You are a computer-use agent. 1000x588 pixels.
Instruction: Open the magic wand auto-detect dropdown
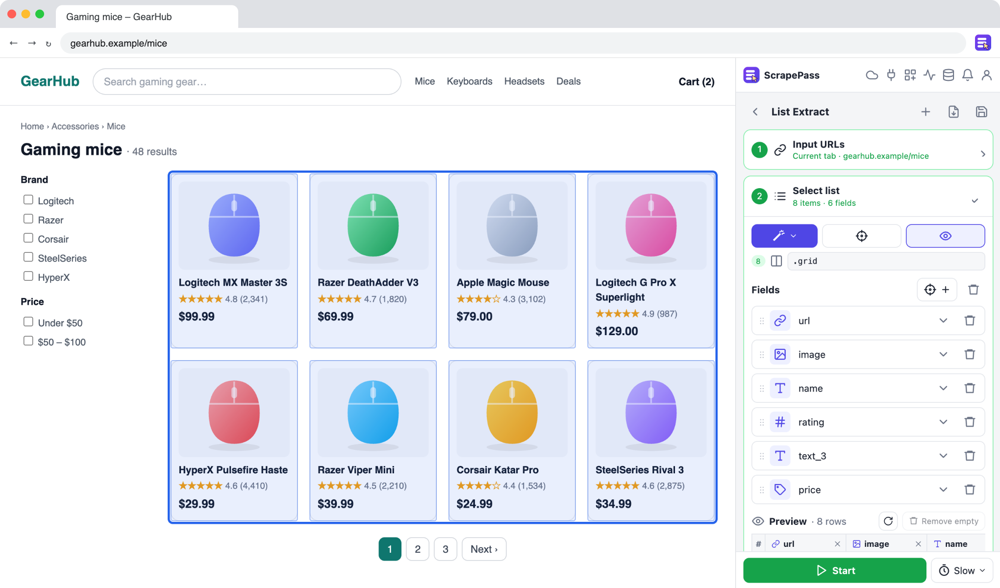pyautogui.click(x=784, y=236)
